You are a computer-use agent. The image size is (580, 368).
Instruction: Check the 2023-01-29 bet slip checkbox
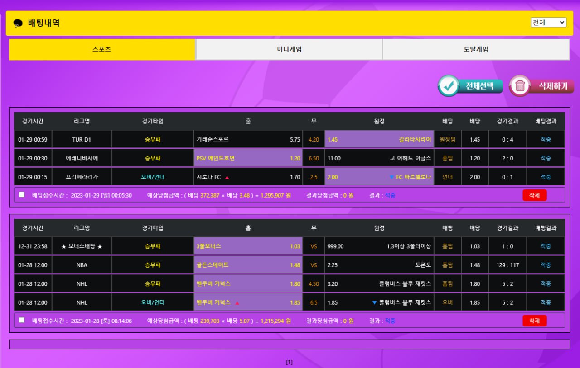tap(22, 194)
